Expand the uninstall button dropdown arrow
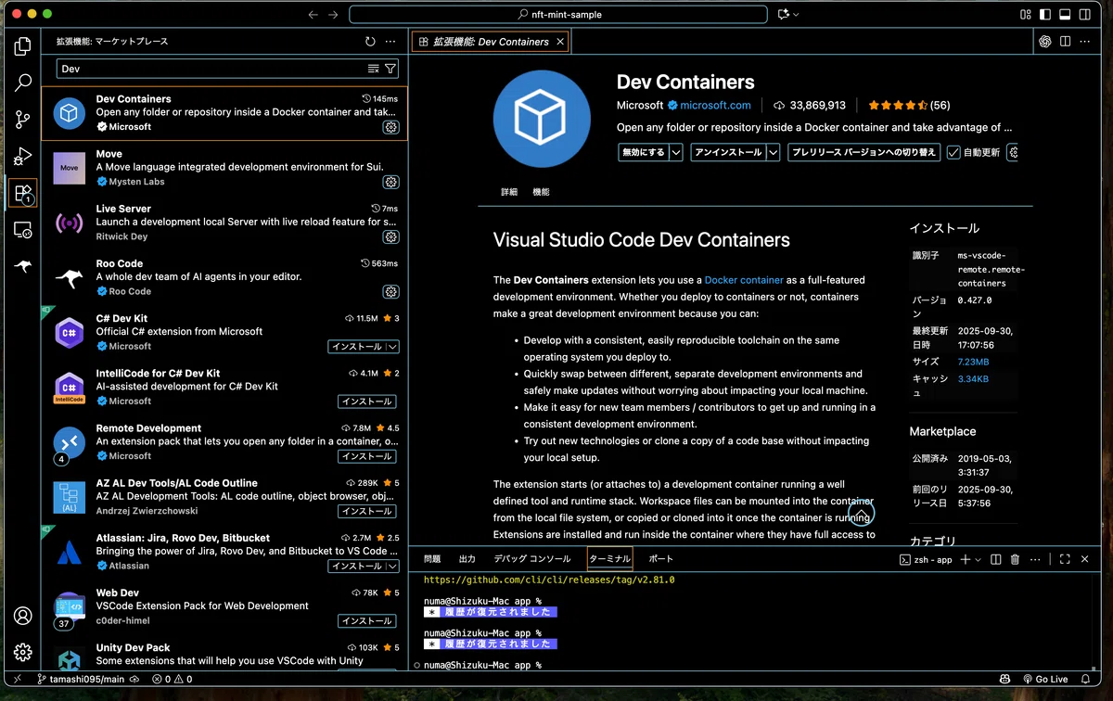This screenshot has width=1113, height=701. point(773,152)
